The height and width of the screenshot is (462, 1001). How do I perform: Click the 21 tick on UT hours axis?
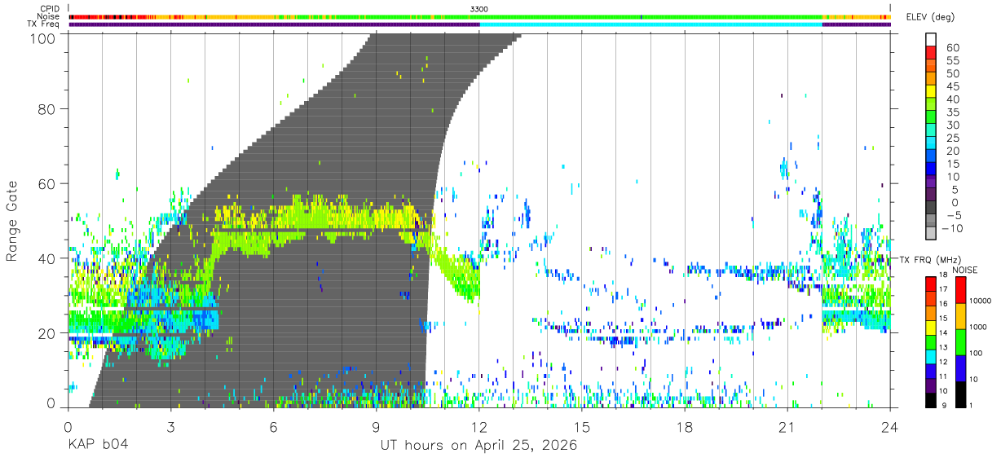point(787,427)
